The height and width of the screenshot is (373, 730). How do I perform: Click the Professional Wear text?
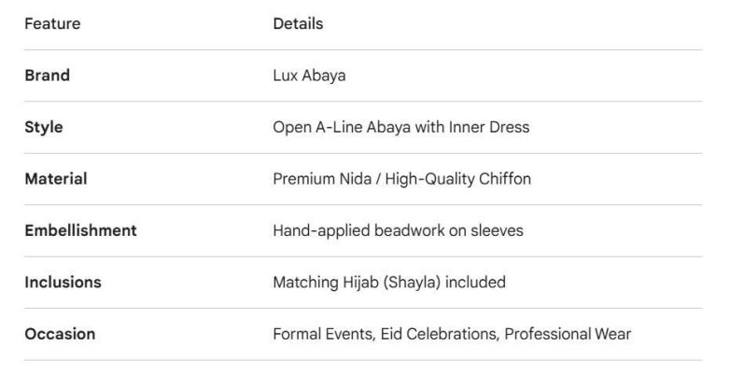tap(568, 334)
